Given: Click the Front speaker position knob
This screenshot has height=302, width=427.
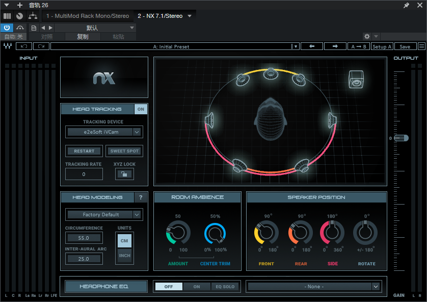Looking at the screenshot, I should click(x=266, y=233).
